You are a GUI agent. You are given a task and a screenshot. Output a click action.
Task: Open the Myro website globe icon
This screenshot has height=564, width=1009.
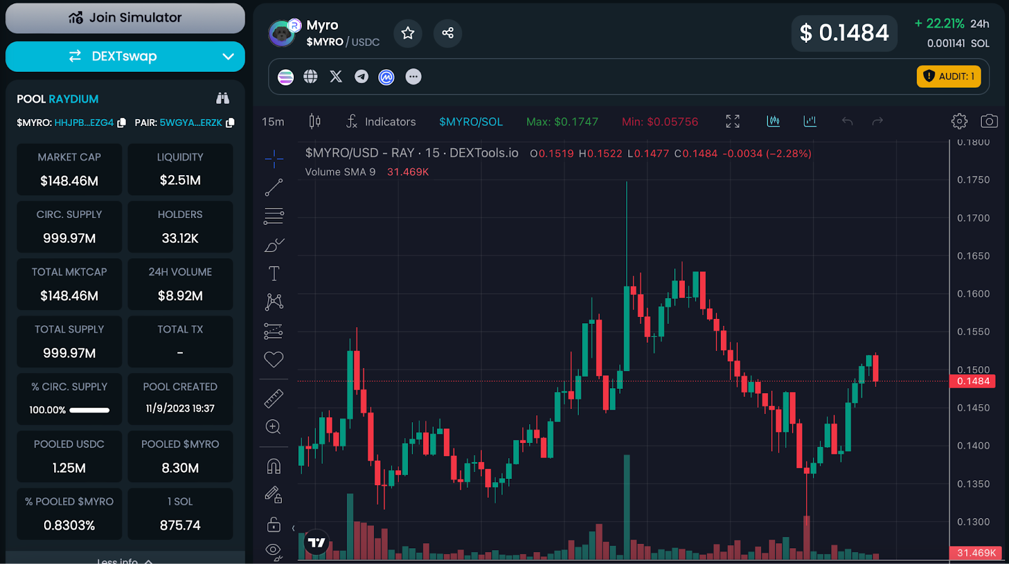[x=310, y=77]
